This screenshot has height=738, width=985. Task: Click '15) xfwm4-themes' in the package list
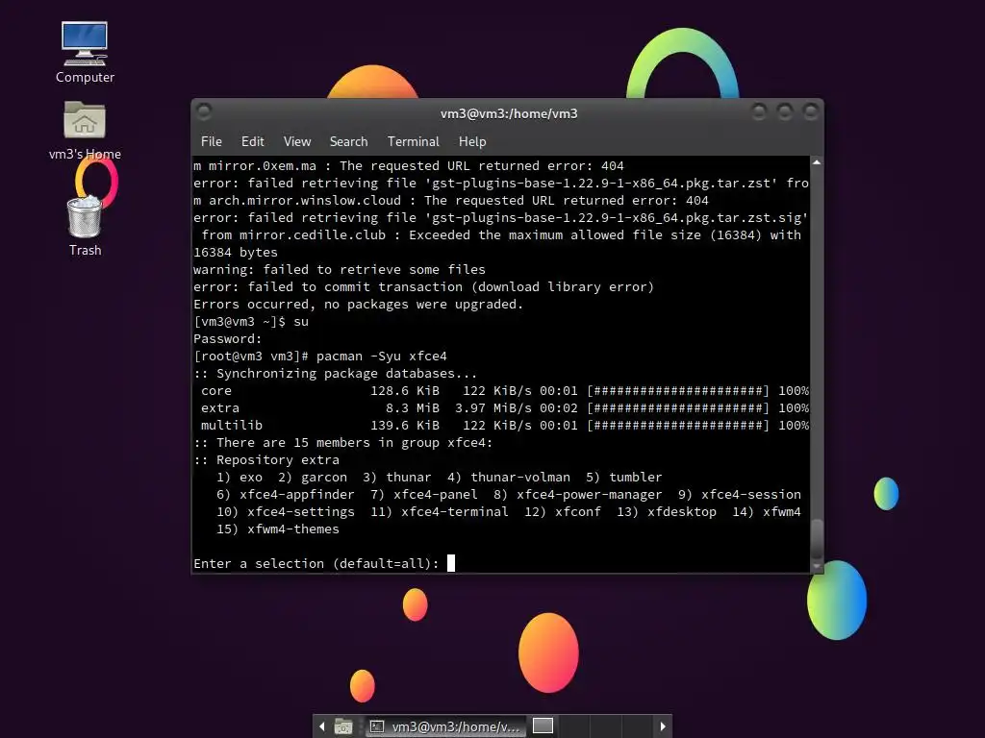pyautogui.click(x=278, y=529)
